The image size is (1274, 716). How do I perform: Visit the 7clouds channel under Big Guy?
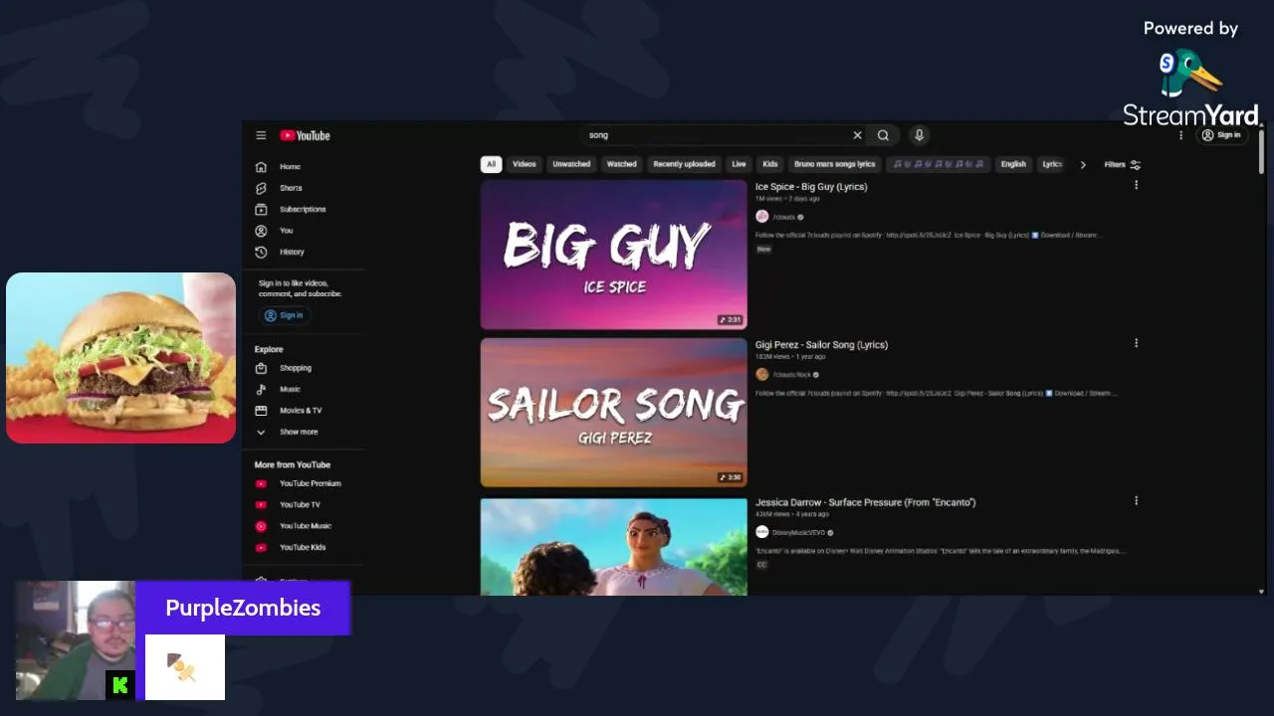(783, 217)
